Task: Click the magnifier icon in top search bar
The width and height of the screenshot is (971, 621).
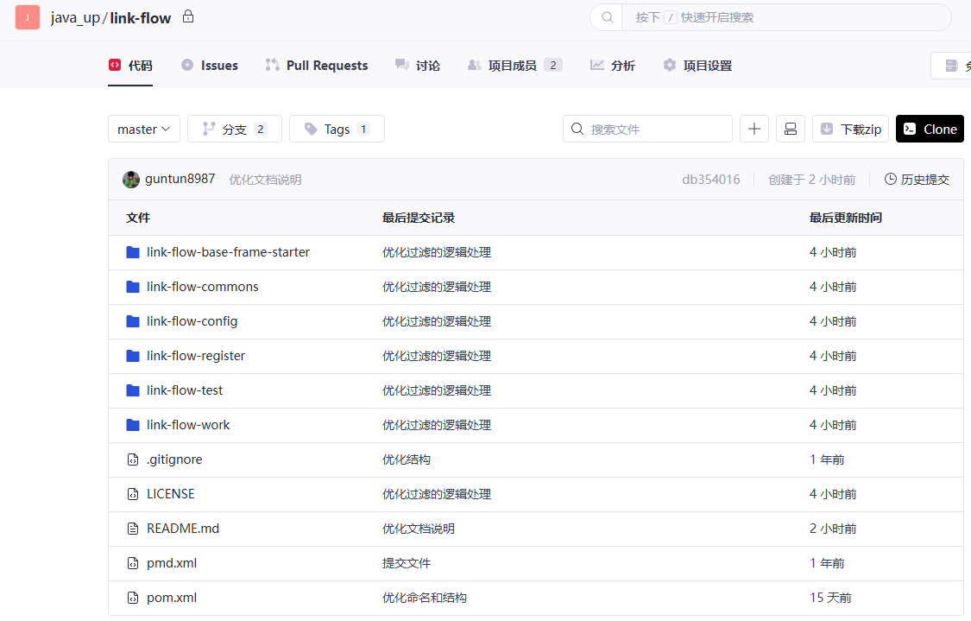Action: (607, 17)
